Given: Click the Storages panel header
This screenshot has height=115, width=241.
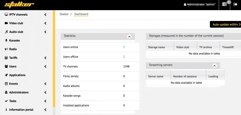Looking at the screenshot, I should coord(193,37).
